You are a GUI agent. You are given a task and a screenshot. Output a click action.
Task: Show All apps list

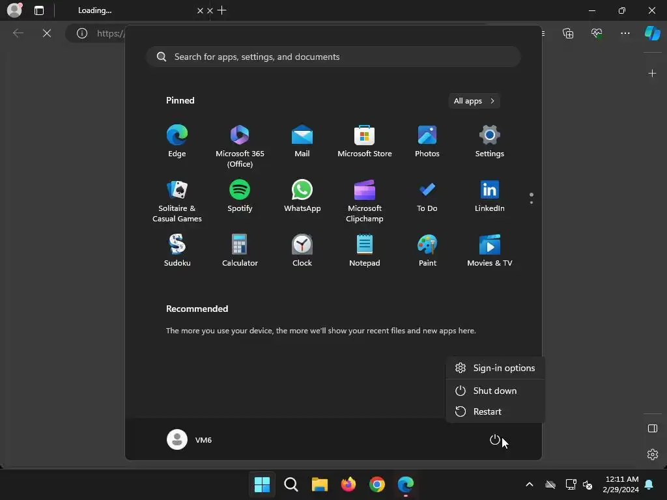point(474,101)
